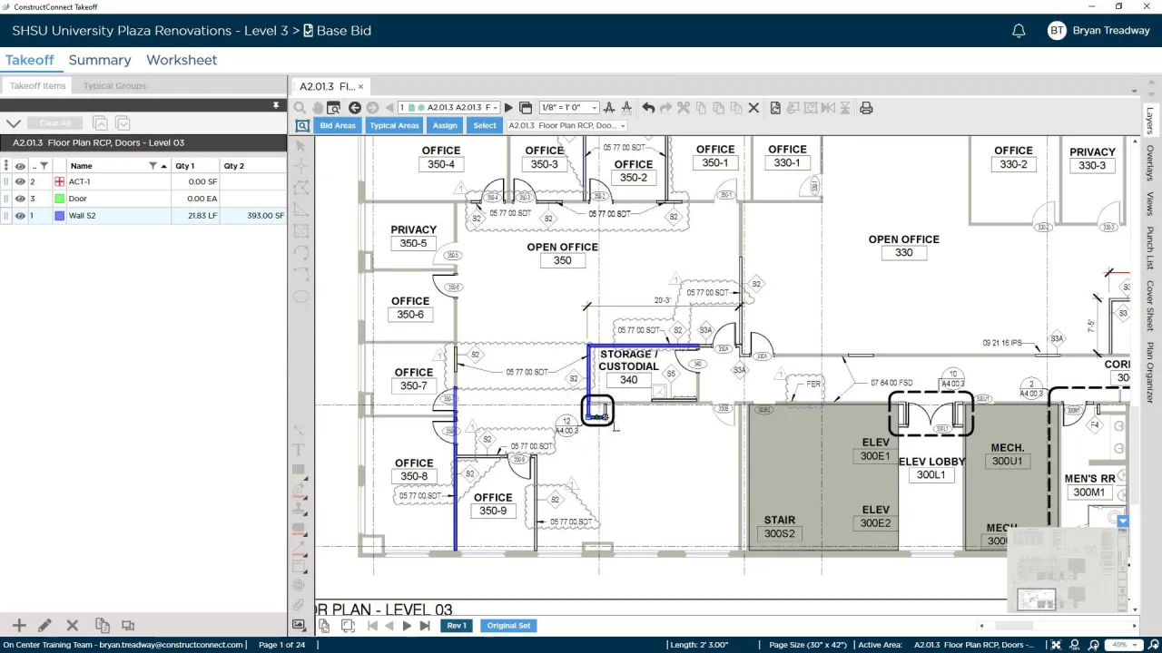This screenshot has height=653, width=1162.
Task: Collapse the takeoff filter chevron
Action: point(14,123)
